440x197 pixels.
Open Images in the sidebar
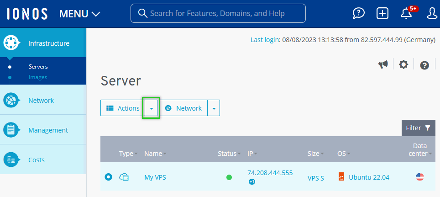point(38,77)
